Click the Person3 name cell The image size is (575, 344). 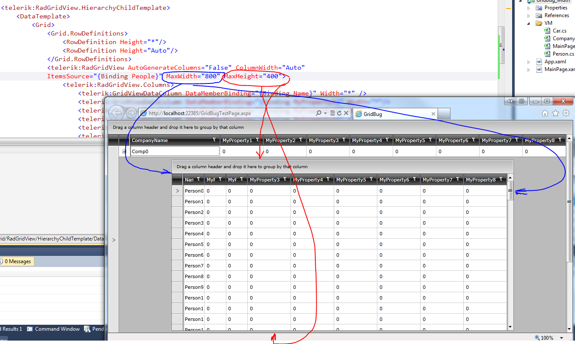tap(194, 223)
